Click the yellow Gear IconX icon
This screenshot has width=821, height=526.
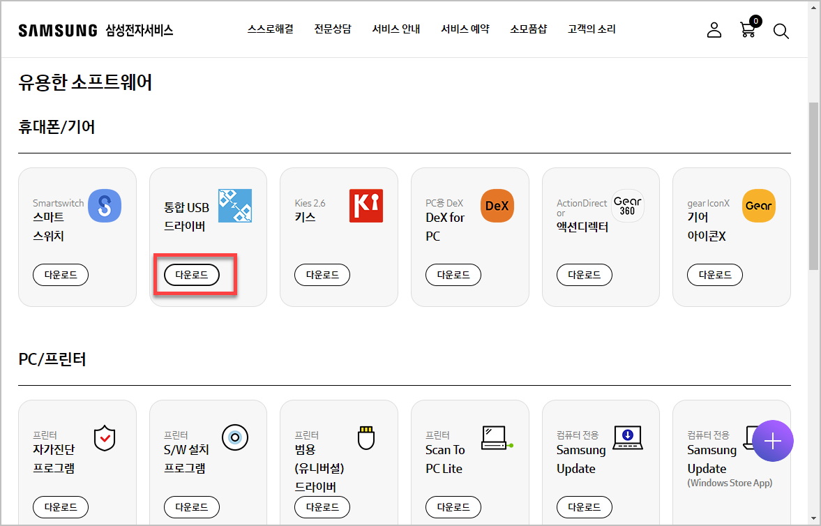pos(759,205)
